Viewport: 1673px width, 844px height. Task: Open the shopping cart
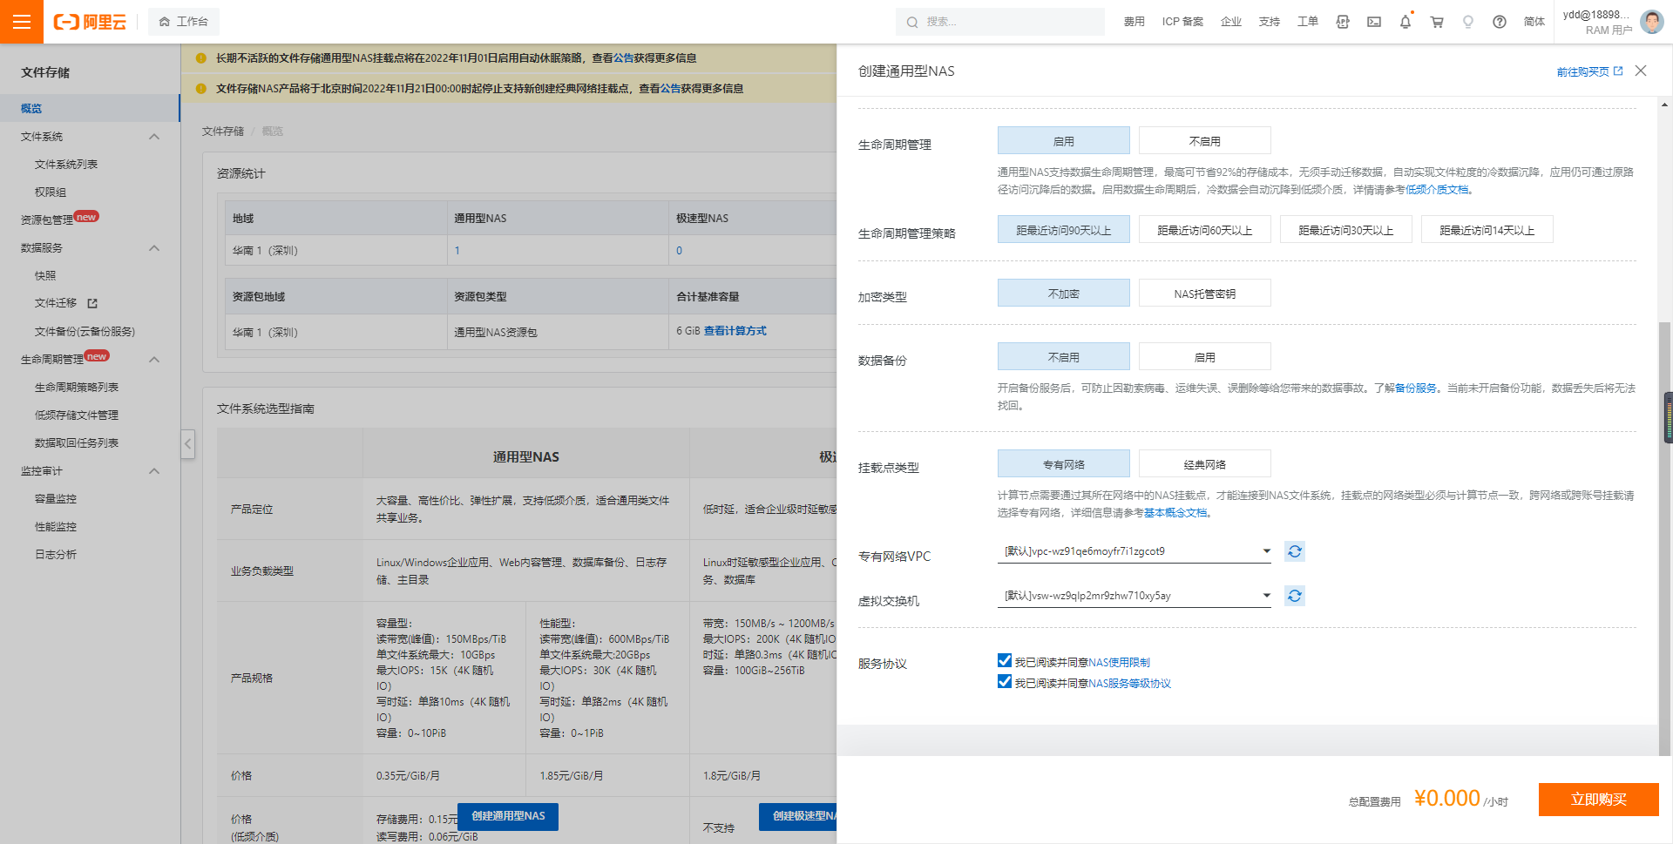pos(1437,22)
